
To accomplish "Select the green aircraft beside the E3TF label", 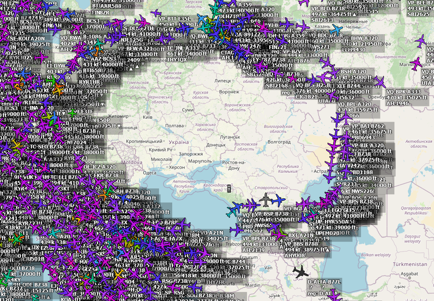I will click(73, 113).
